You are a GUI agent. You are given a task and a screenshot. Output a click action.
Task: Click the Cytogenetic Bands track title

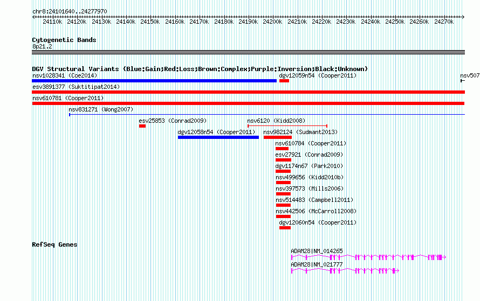pos(64,40)
